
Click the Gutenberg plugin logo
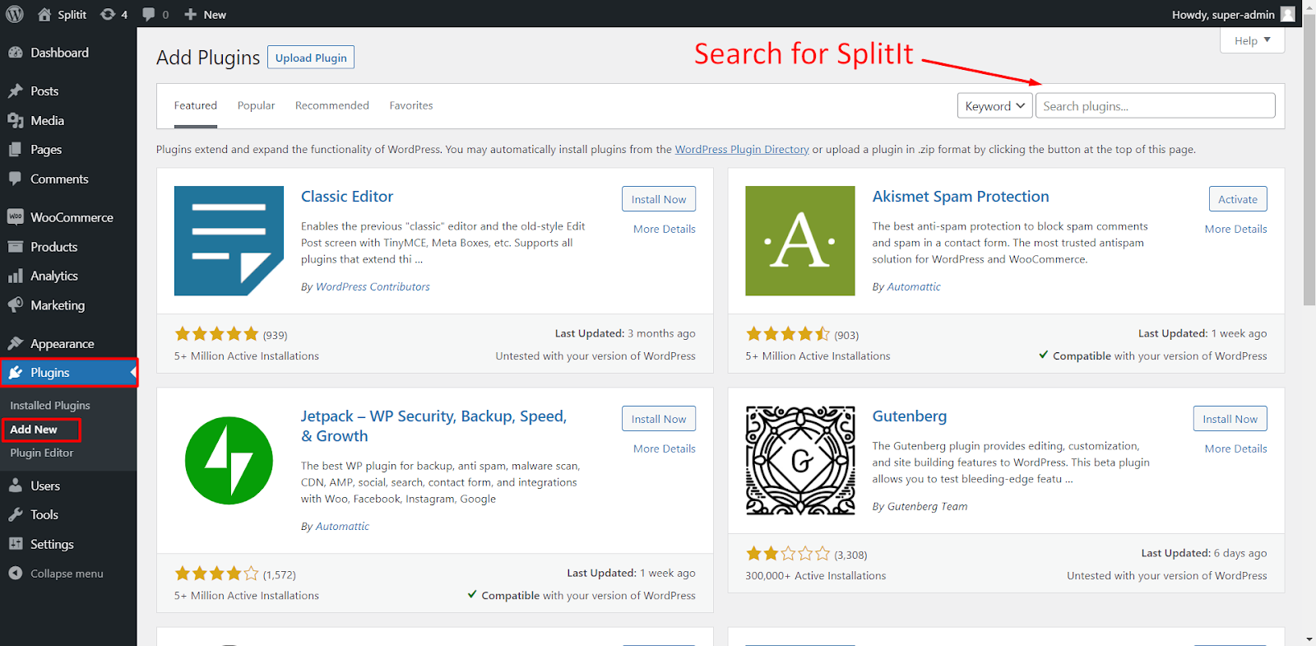coord(799,460)
